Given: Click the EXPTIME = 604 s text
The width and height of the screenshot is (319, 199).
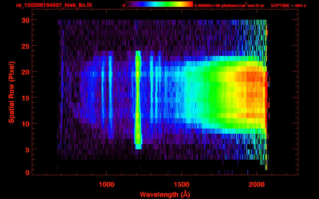Looking at the screenshot, I should 288,6.
